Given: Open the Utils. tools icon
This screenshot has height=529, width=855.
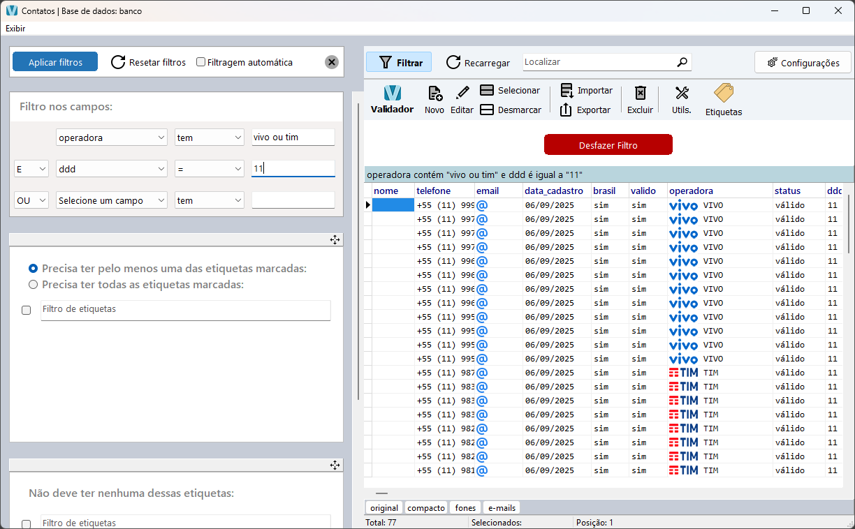Looking at the screenshot, I should click(x=682, y=99).
